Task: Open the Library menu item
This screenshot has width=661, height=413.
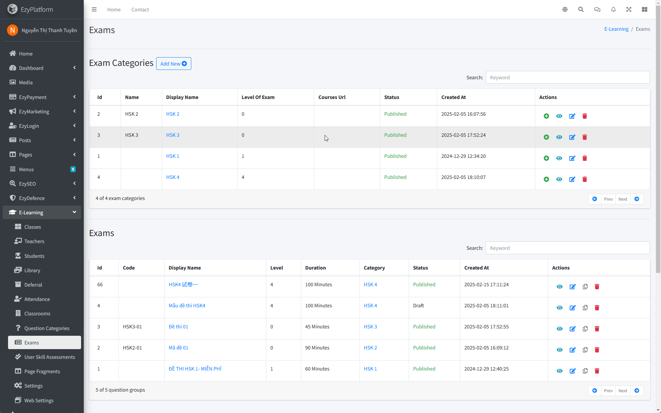Action: pyautogui.click(x=45, y=270)
